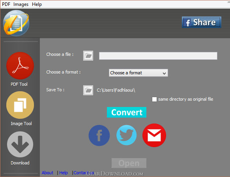
Task: Click the Facebook Share button
Action: [x=202, y=22]
